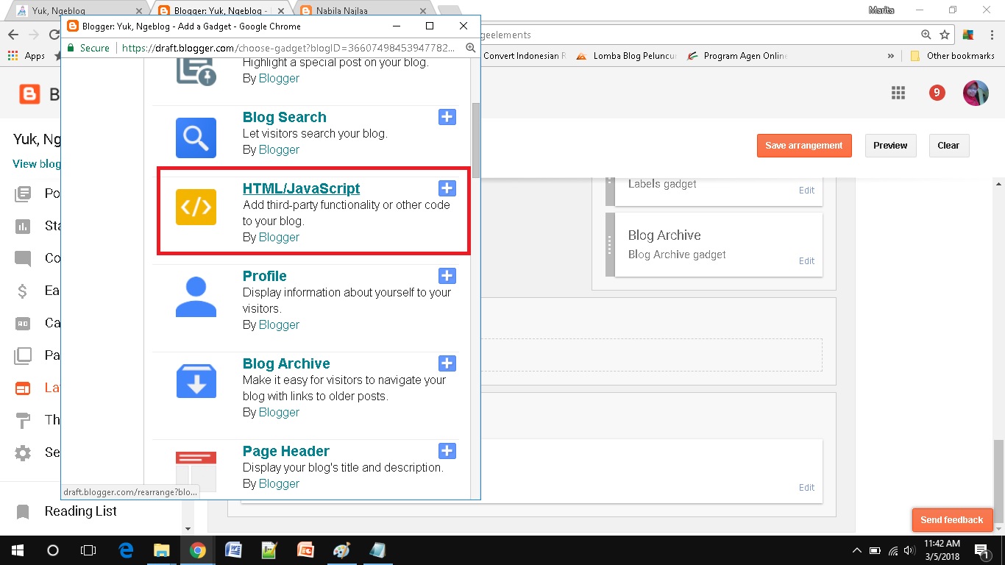
Task: Click the popup window vertical scrollbar
Action: [x=476, y=140]
